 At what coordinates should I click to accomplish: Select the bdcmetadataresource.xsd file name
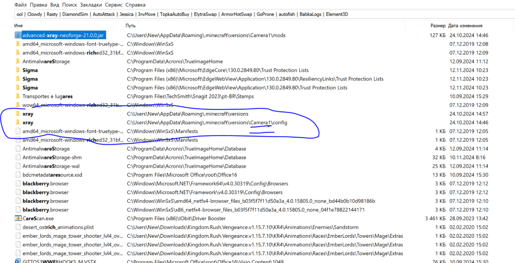(x=52, y=175)
